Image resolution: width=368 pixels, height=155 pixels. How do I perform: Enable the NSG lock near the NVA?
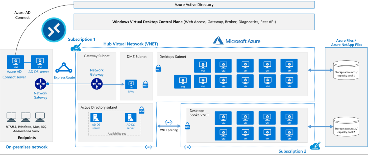pyautogui.click(x=145, y=84)
